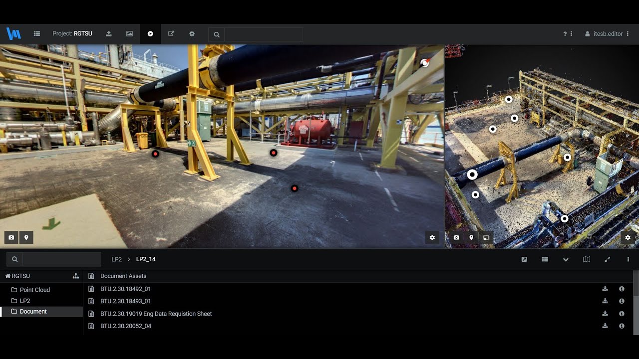This screenshot has height=359, width=639.
Task: Open document BTU.2.30.18493_01
Action: point(125,301)
